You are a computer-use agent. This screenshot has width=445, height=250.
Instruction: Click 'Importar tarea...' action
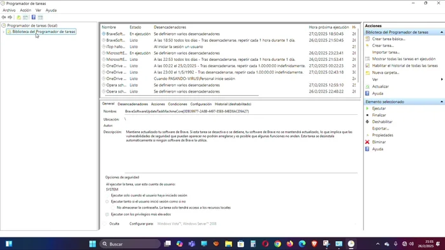[x=386, y=53]
